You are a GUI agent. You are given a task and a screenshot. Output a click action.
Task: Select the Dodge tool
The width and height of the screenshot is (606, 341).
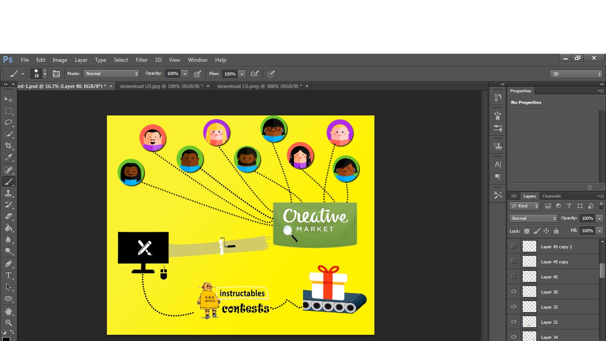point(8,251)
